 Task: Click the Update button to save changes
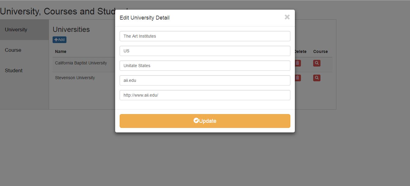(x=205, y=121)
